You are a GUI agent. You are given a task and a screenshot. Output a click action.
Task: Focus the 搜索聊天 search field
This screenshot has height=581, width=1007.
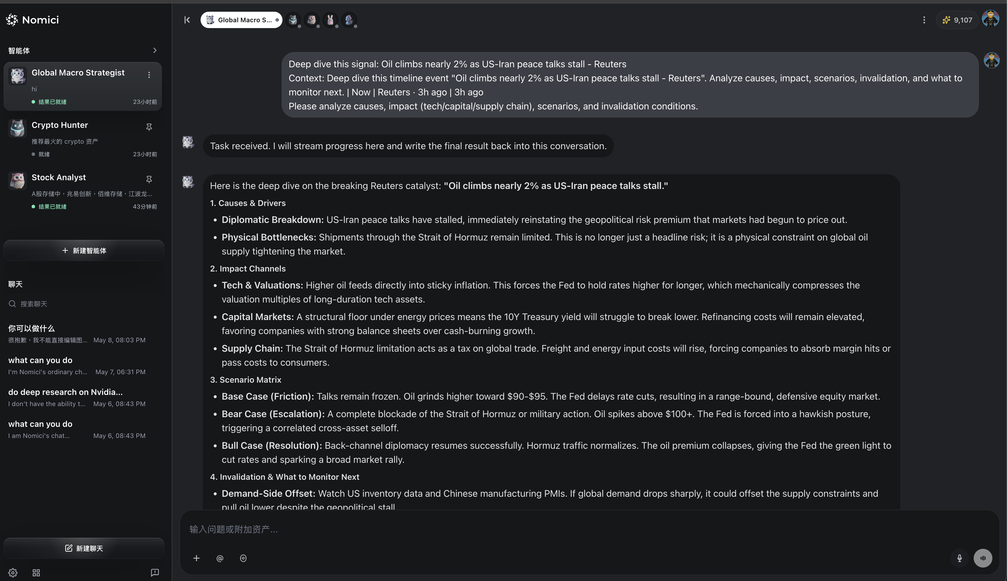click(84, 304)
